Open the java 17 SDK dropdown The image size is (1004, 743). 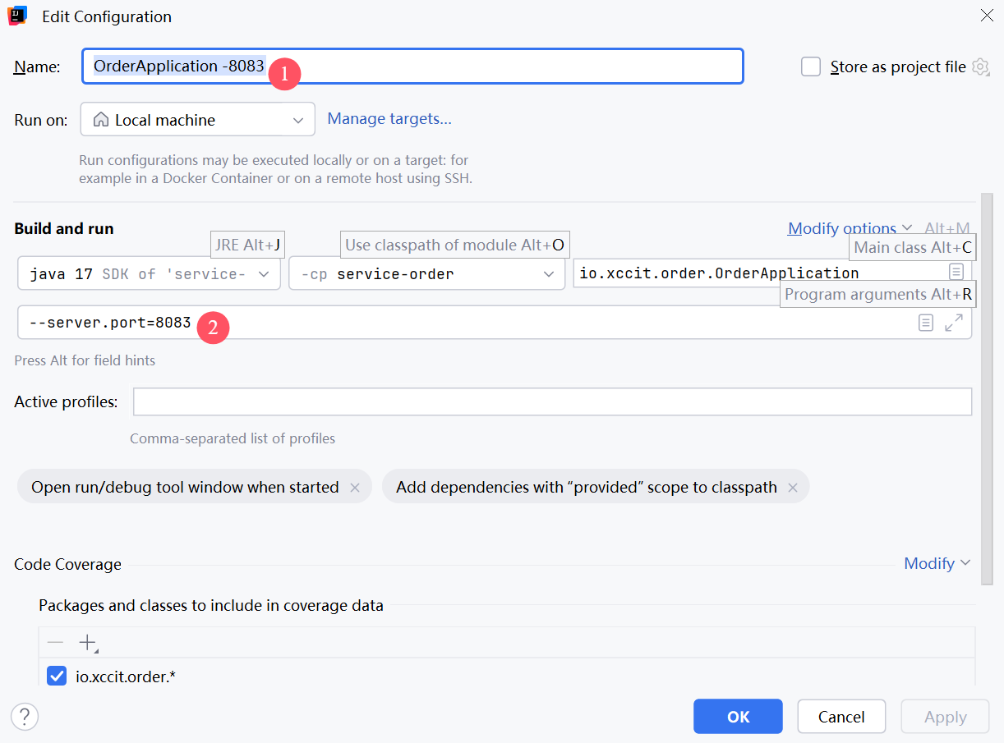coord(149,274)
